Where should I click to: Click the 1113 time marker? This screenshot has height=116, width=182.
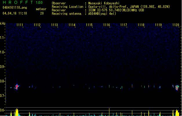point(54,25)
